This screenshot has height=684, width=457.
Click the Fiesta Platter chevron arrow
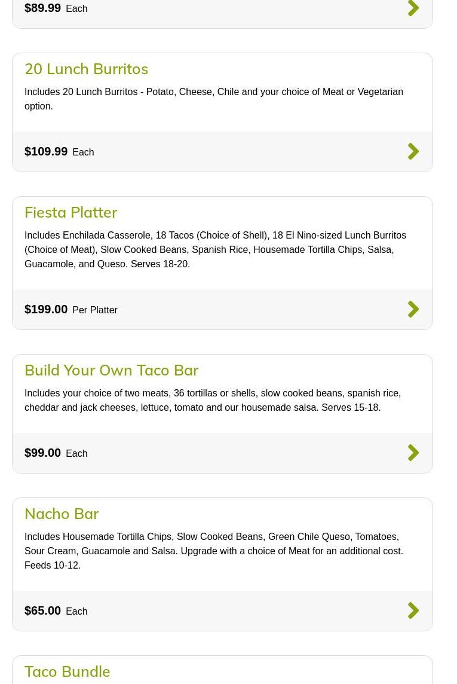point(413,309)
